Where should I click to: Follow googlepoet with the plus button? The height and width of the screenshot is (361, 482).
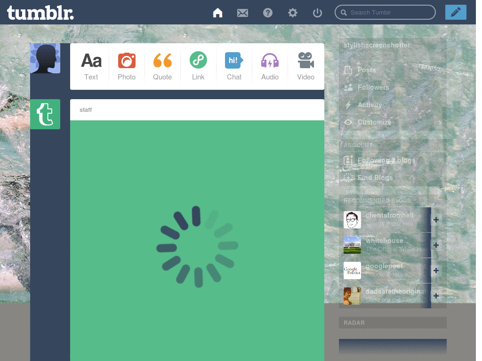click(436, 270)
